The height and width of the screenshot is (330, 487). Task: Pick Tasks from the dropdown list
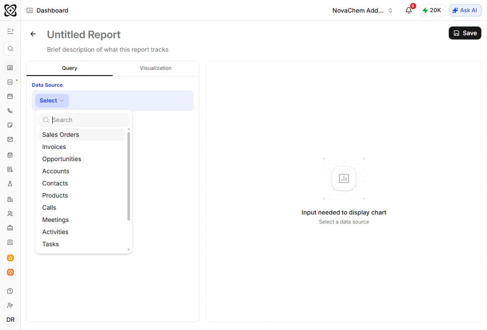pyautogui.click(x=82, y=244)
